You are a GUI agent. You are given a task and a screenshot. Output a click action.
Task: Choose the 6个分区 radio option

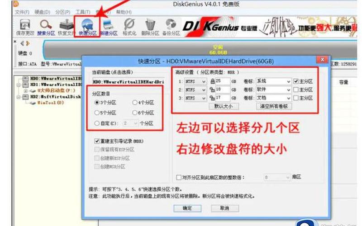pyautogui.click(x=135, y=113)
